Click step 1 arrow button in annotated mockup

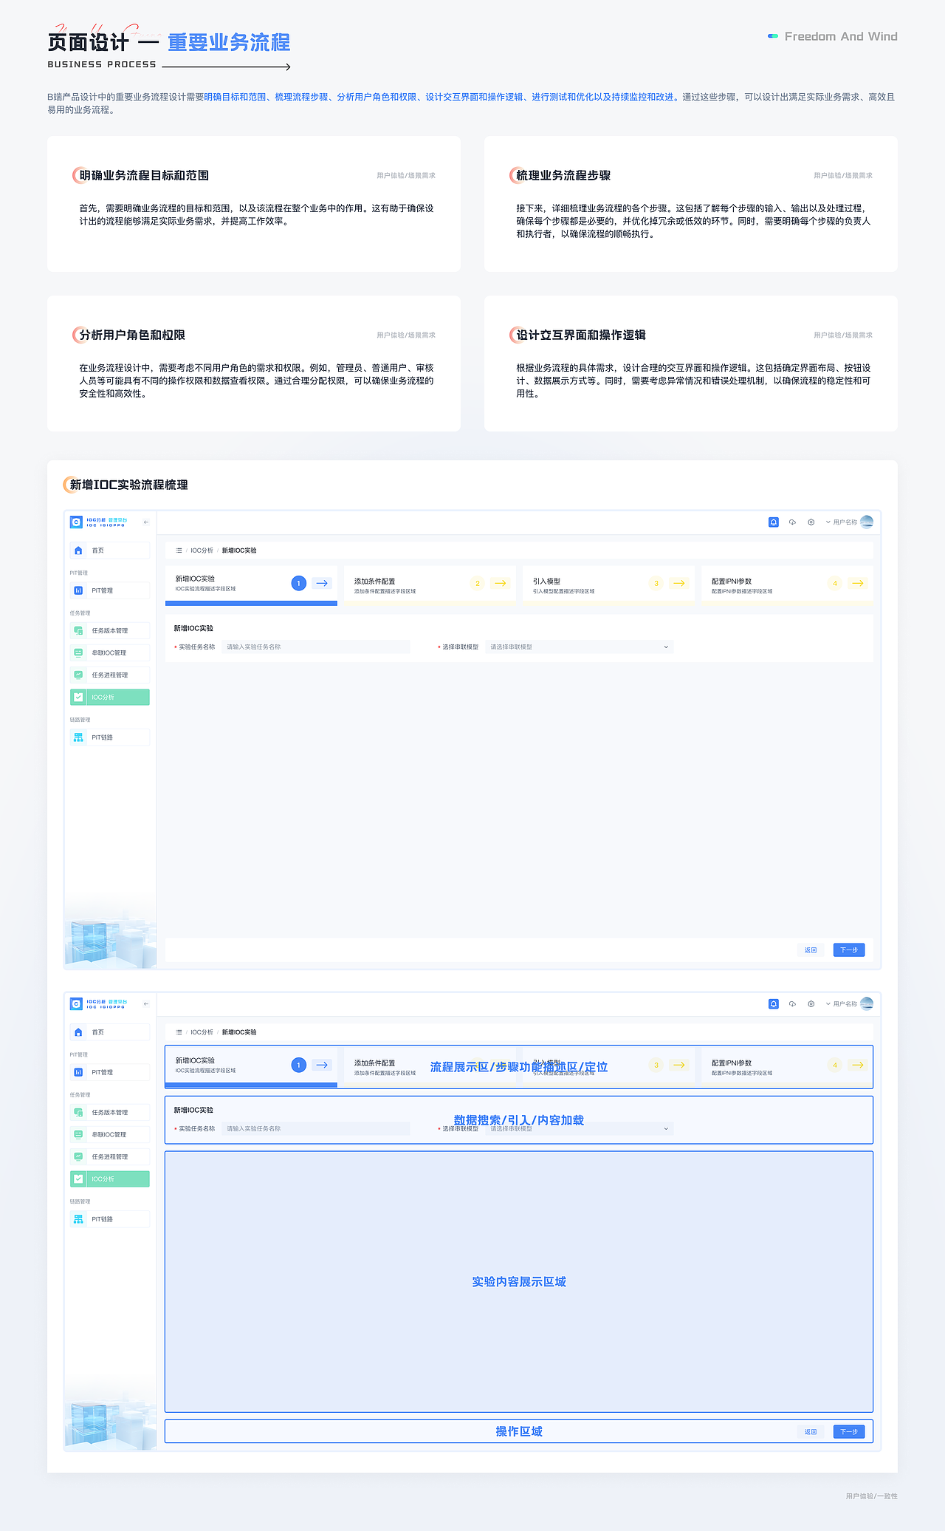[322, 1065]
